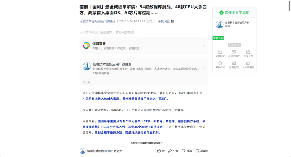Screen dimensions: 291x157
Task: Click the 合成多图文 merge articles icon
Action: (234, 52)
